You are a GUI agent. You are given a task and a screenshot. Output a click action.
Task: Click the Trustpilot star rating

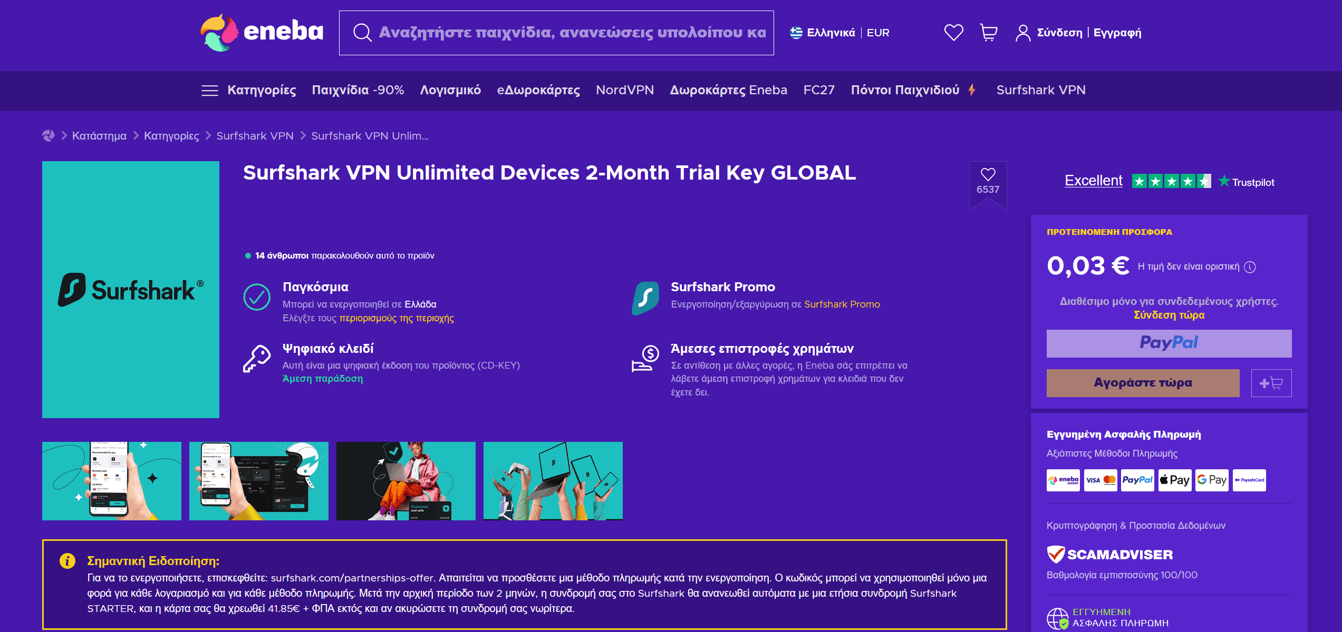coord(1171,181)
